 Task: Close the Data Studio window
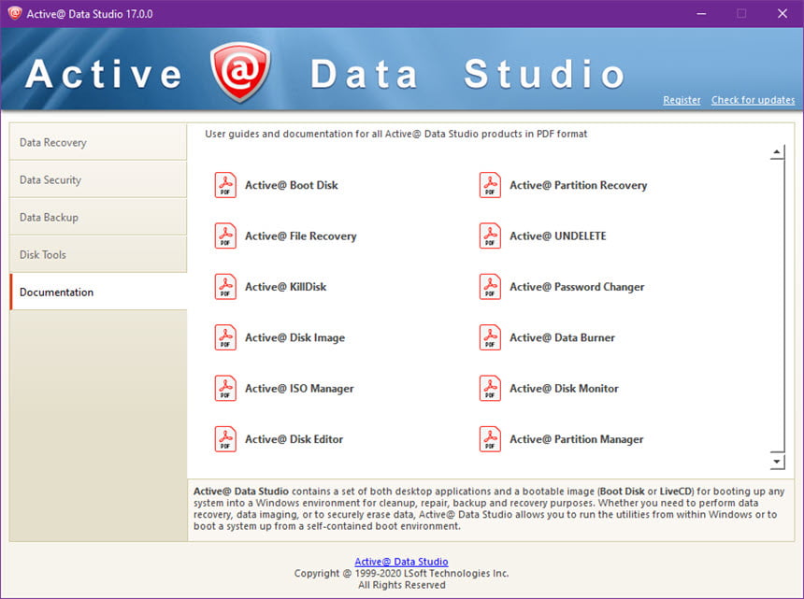782,14
